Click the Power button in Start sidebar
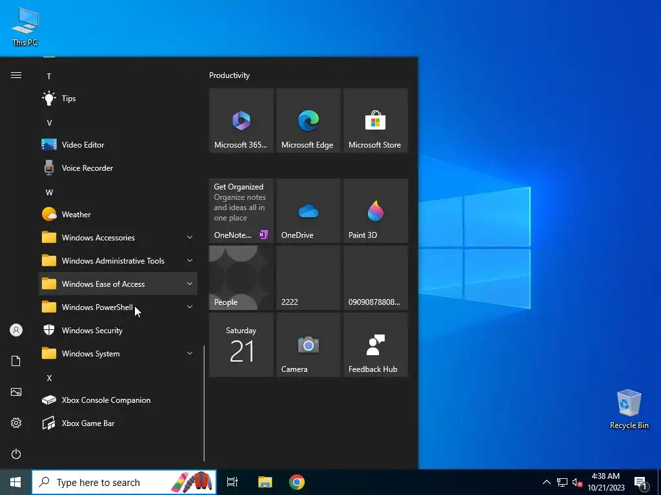This screenshot has height=495, width=661. (x=16, y=454)
